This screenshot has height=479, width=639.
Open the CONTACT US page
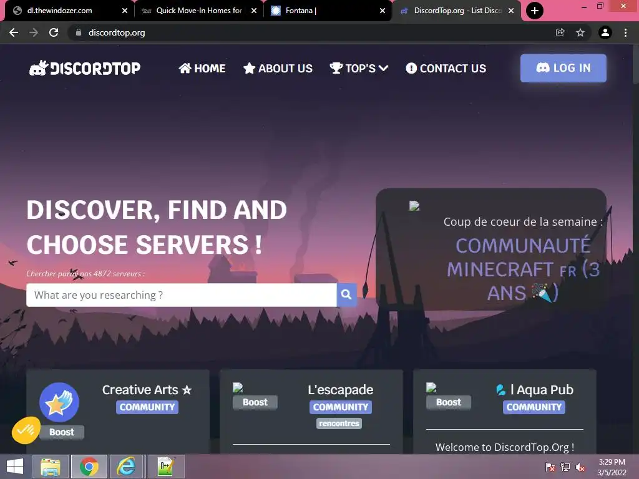point(446,69)
